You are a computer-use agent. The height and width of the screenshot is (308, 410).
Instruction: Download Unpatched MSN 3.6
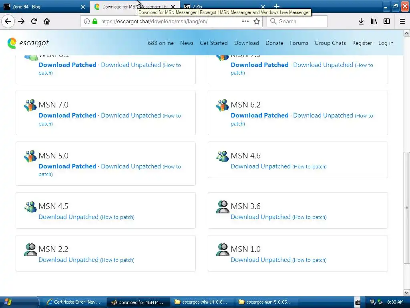(260, 217)
